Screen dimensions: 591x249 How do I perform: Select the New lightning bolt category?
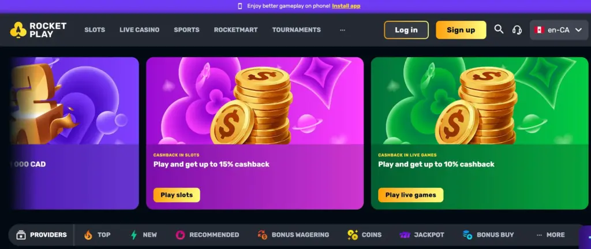[x=134, y=235]
